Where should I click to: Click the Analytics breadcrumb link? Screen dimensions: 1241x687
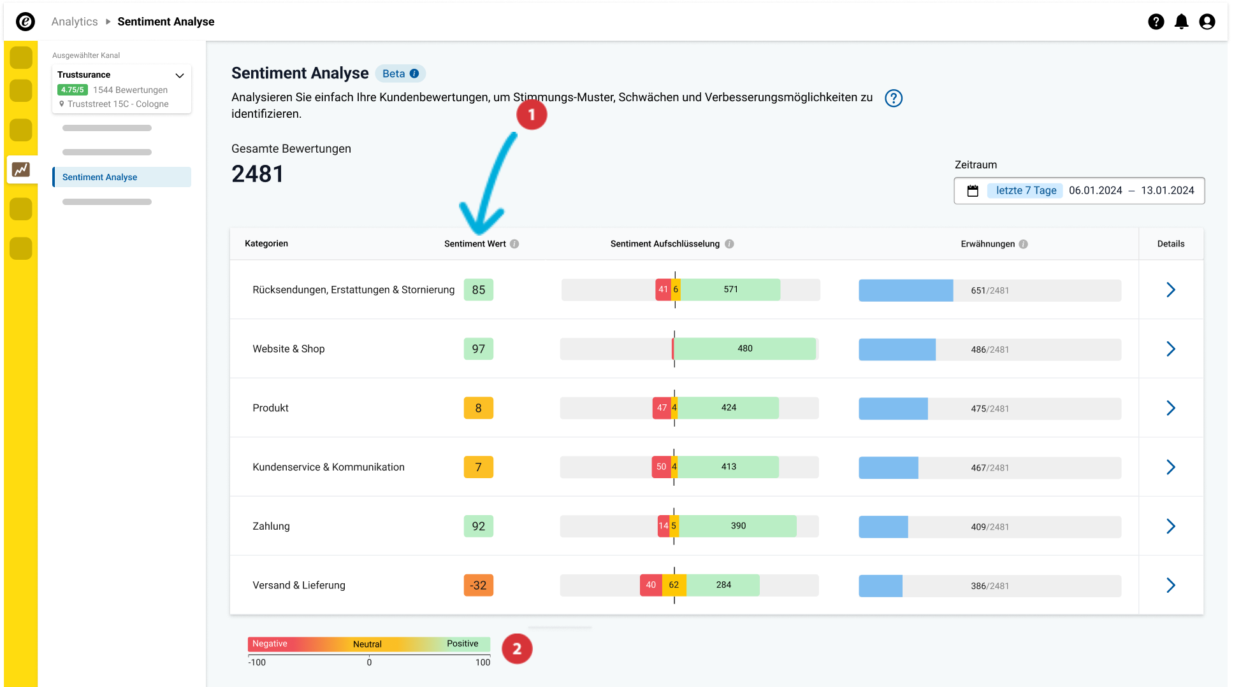click(75, 22)
